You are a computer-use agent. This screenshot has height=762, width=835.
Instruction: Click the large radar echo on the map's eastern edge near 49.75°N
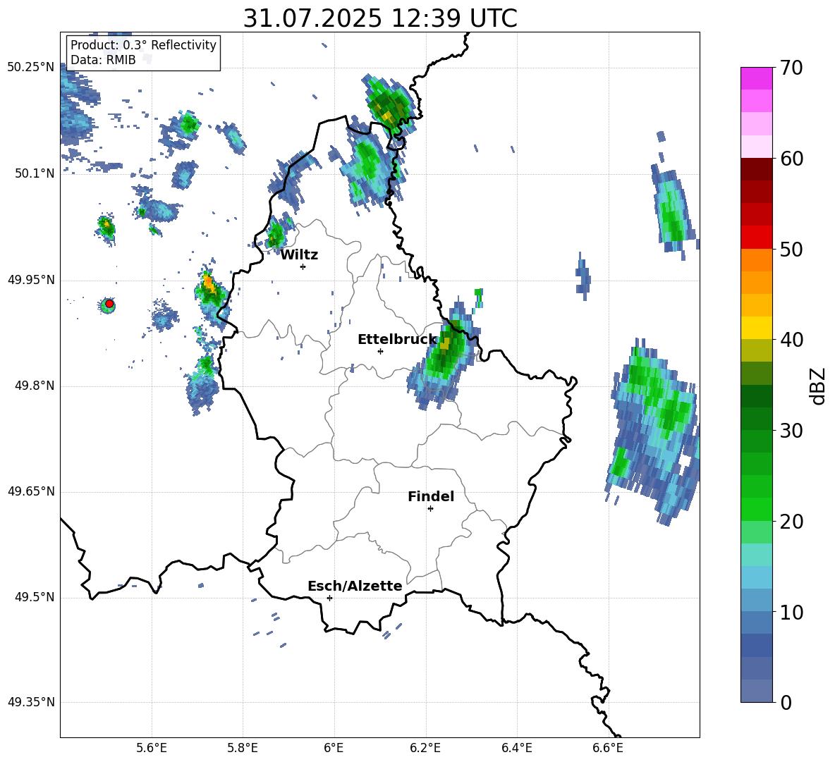[x=654, y=431]
